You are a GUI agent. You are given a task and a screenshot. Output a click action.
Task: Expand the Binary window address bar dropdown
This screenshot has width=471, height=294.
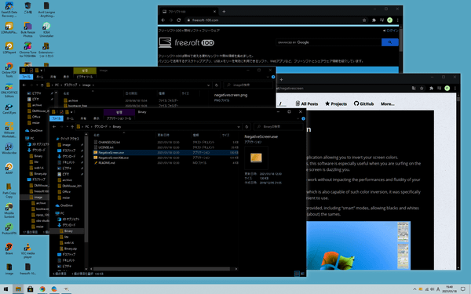239,127
